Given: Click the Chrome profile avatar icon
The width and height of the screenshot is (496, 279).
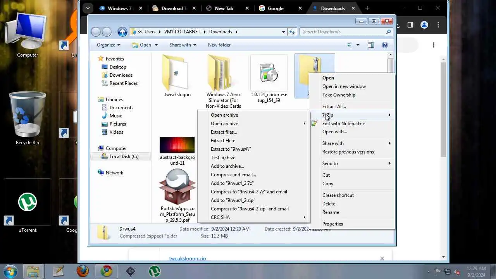Looking at the screenshot, I should [424, 25].
